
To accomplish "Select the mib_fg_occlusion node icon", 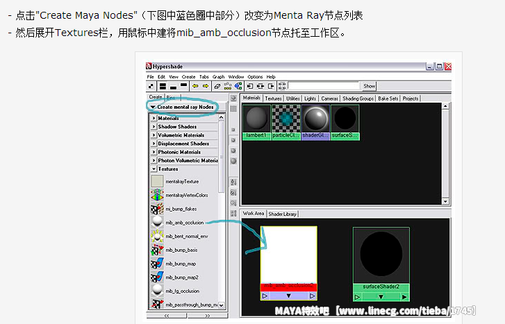I will 157,291.
